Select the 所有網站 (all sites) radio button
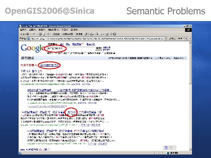 coord(56,53)
